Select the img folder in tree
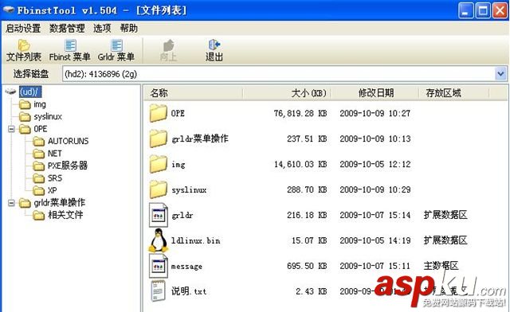The height and width of the screenshot is (312, 510). pos(40,104)
